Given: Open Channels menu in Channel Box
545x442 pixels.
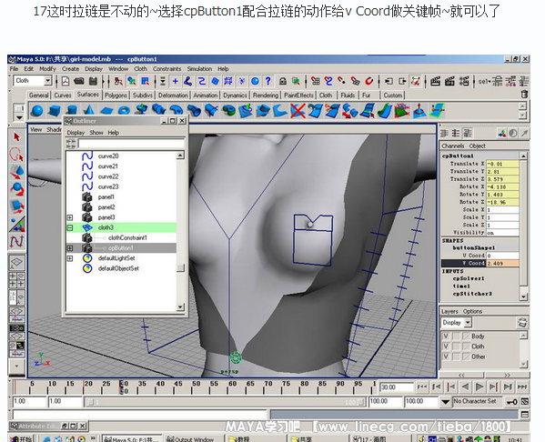Looking at the screenshot, I should (453, 146).
